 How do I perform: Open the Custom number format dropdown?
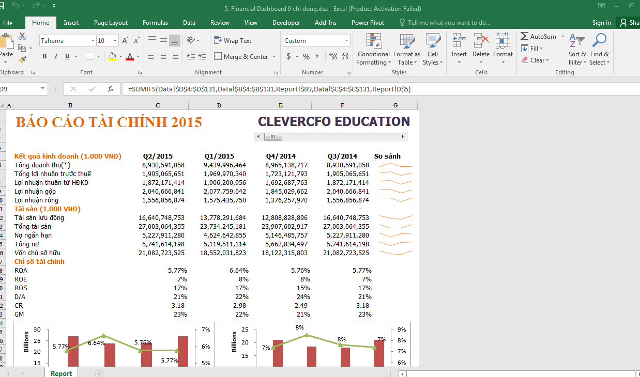point(346,40)
